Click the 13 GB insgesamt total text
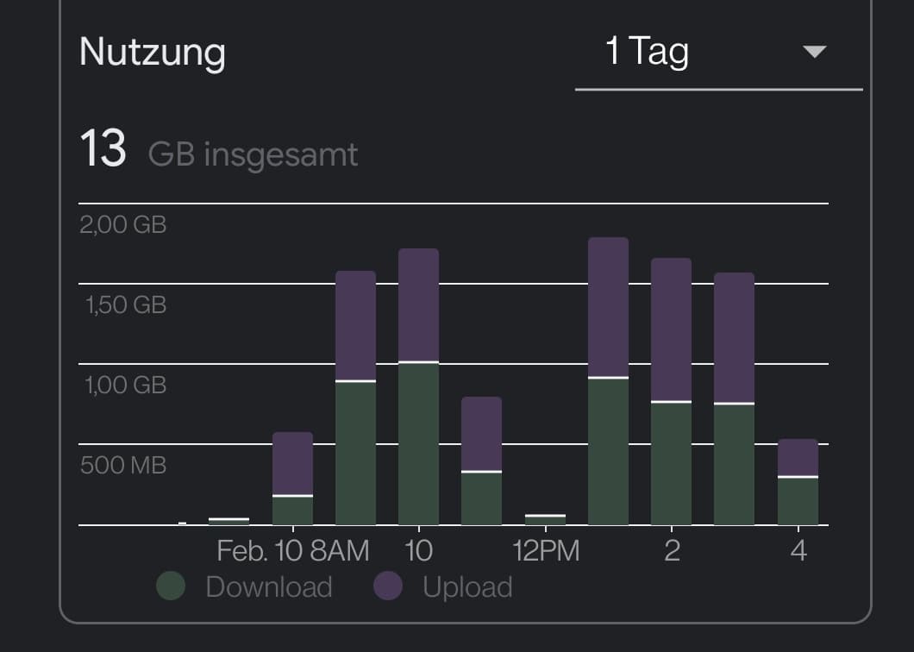This screenshot has width=914, height=652. pos(218,151)
